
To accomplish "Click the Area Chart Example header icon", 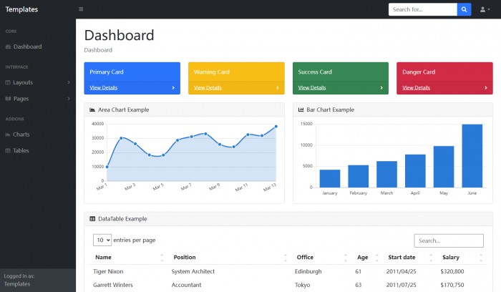I will click(92, 110).
